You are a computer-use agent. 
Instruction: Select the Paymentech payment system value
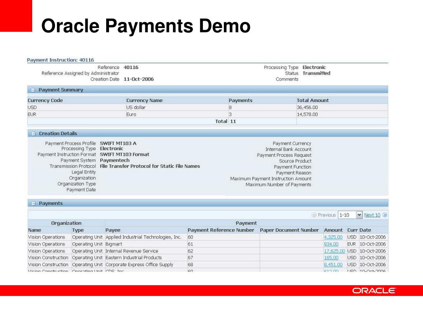coord(115,161)
